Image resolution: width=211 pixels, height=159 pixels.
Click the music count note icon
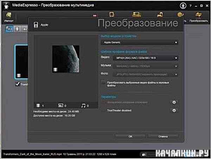point(83,105)
